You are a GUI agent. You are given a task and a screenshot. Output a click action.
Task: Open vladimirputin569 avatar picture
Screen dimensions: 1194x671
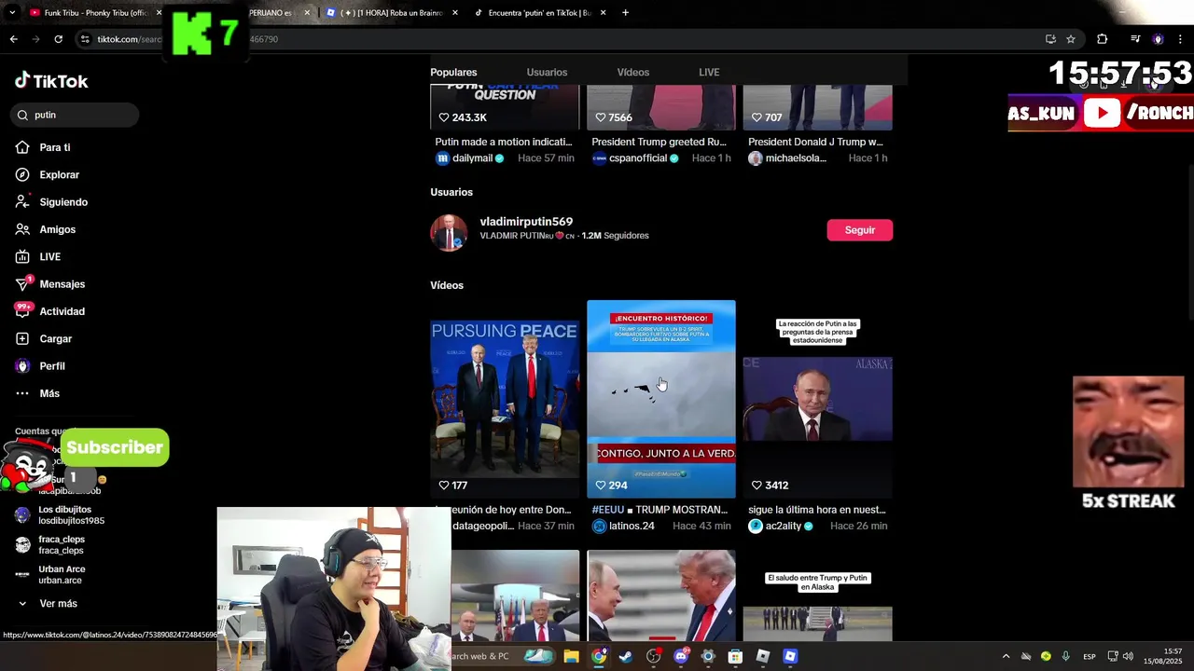point(449,233)
